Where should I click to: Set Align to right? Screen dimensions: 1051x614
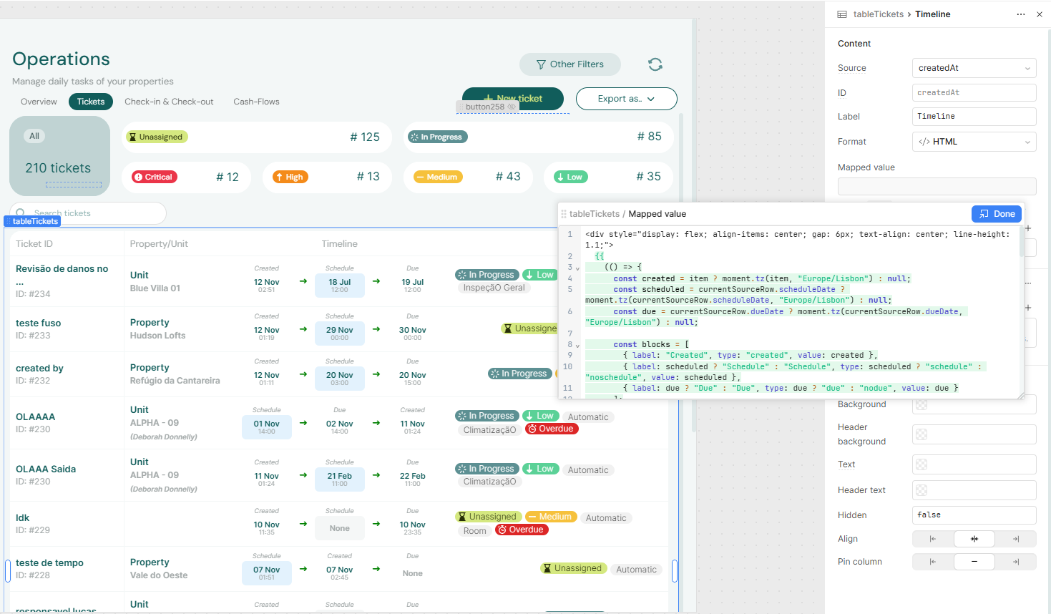(x=1015, y=539)
